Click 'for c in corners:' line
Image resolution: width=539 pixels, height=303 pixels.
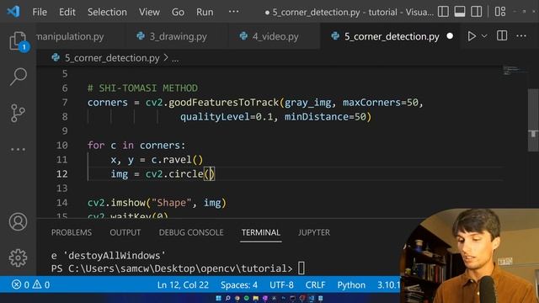pos(136,146)
